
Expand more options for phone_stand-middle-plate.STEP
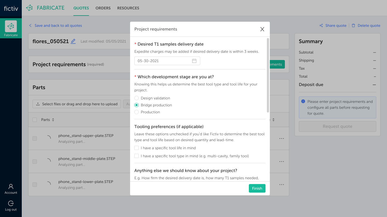281,162
